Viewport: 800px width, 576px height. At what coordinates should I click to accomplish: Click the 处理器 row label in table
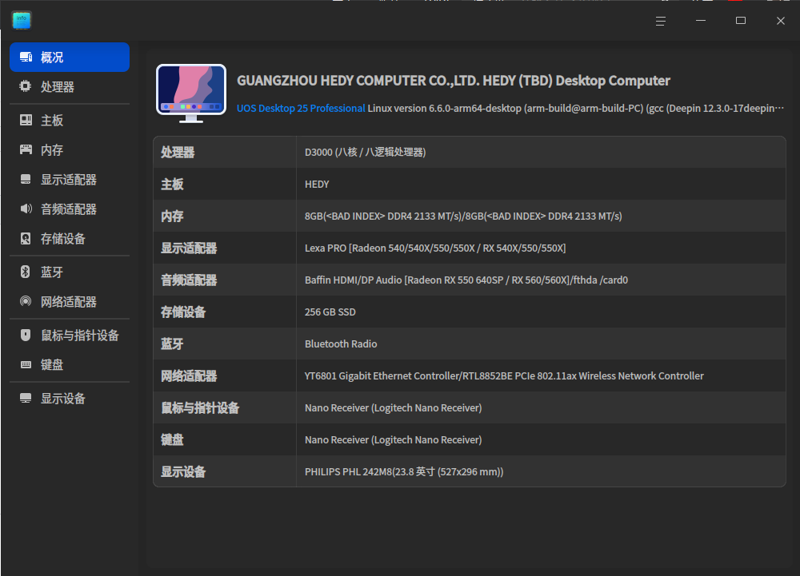178,153
